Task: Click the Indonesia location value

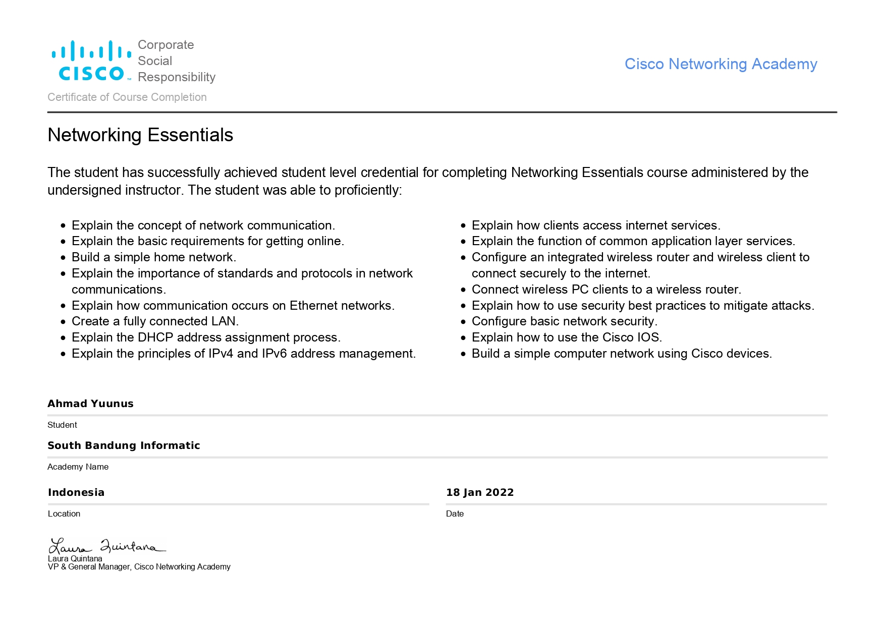Action: pos(76,492)
